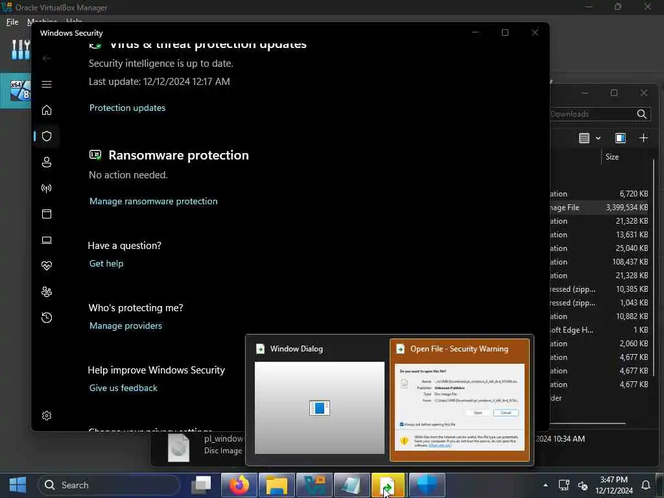664x498 pixels.
Task: Select file row sized 108,437 KB
Action: point(600,262)
